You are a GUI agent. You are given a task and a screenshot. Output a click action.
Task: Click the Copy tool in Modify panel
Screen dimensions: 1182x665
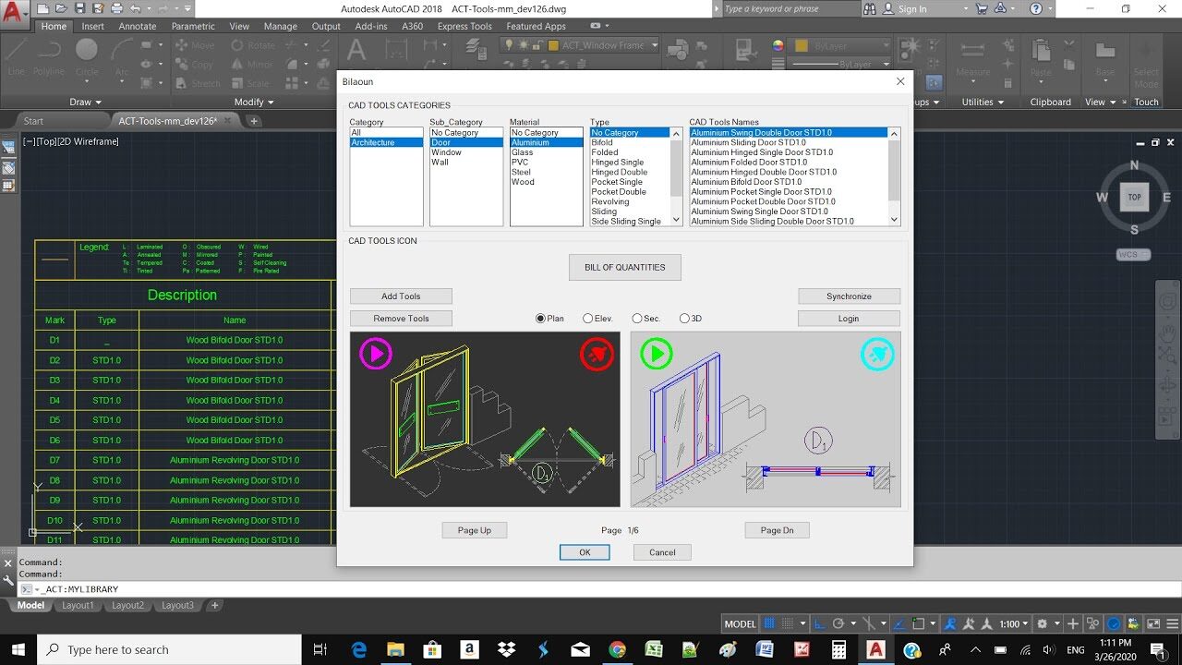pos(195,65)
